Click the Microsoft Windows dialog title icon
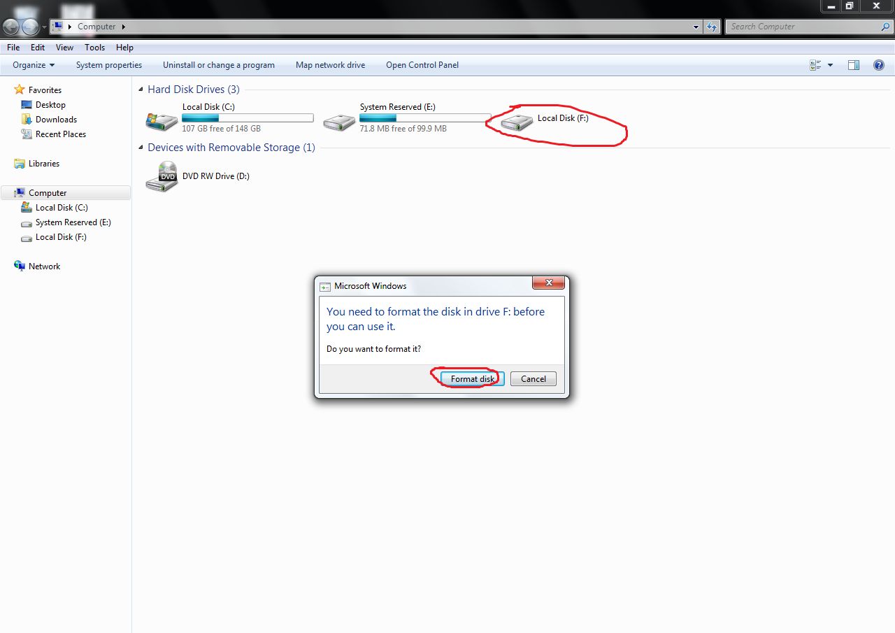The image size is (895, 633). coord(325,286)
